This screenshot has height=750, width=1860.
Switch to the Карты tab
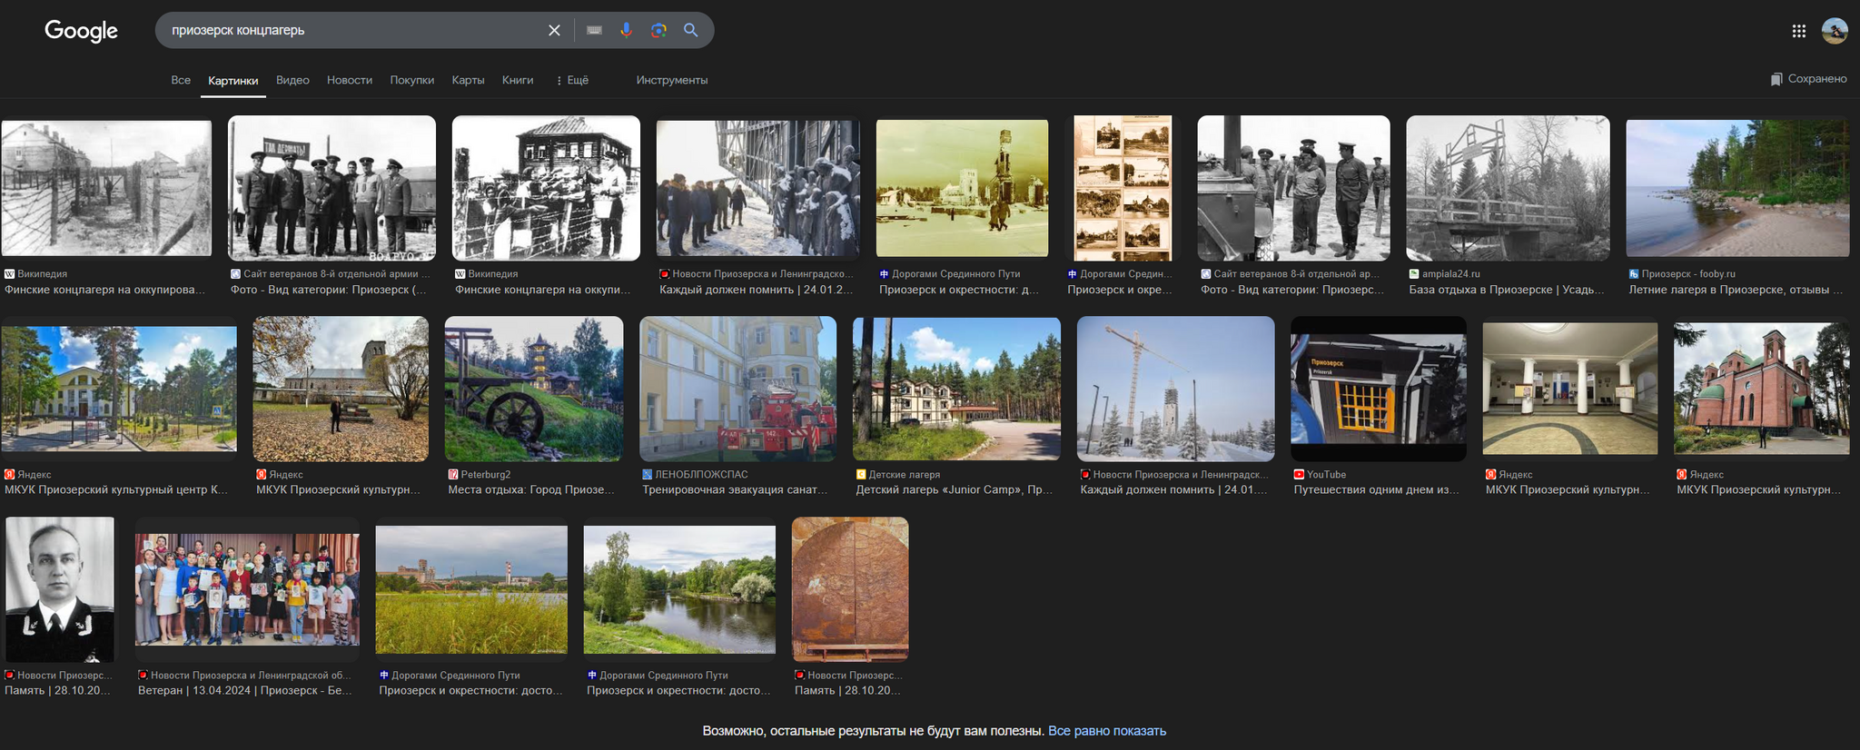click(x=468, y=80)
